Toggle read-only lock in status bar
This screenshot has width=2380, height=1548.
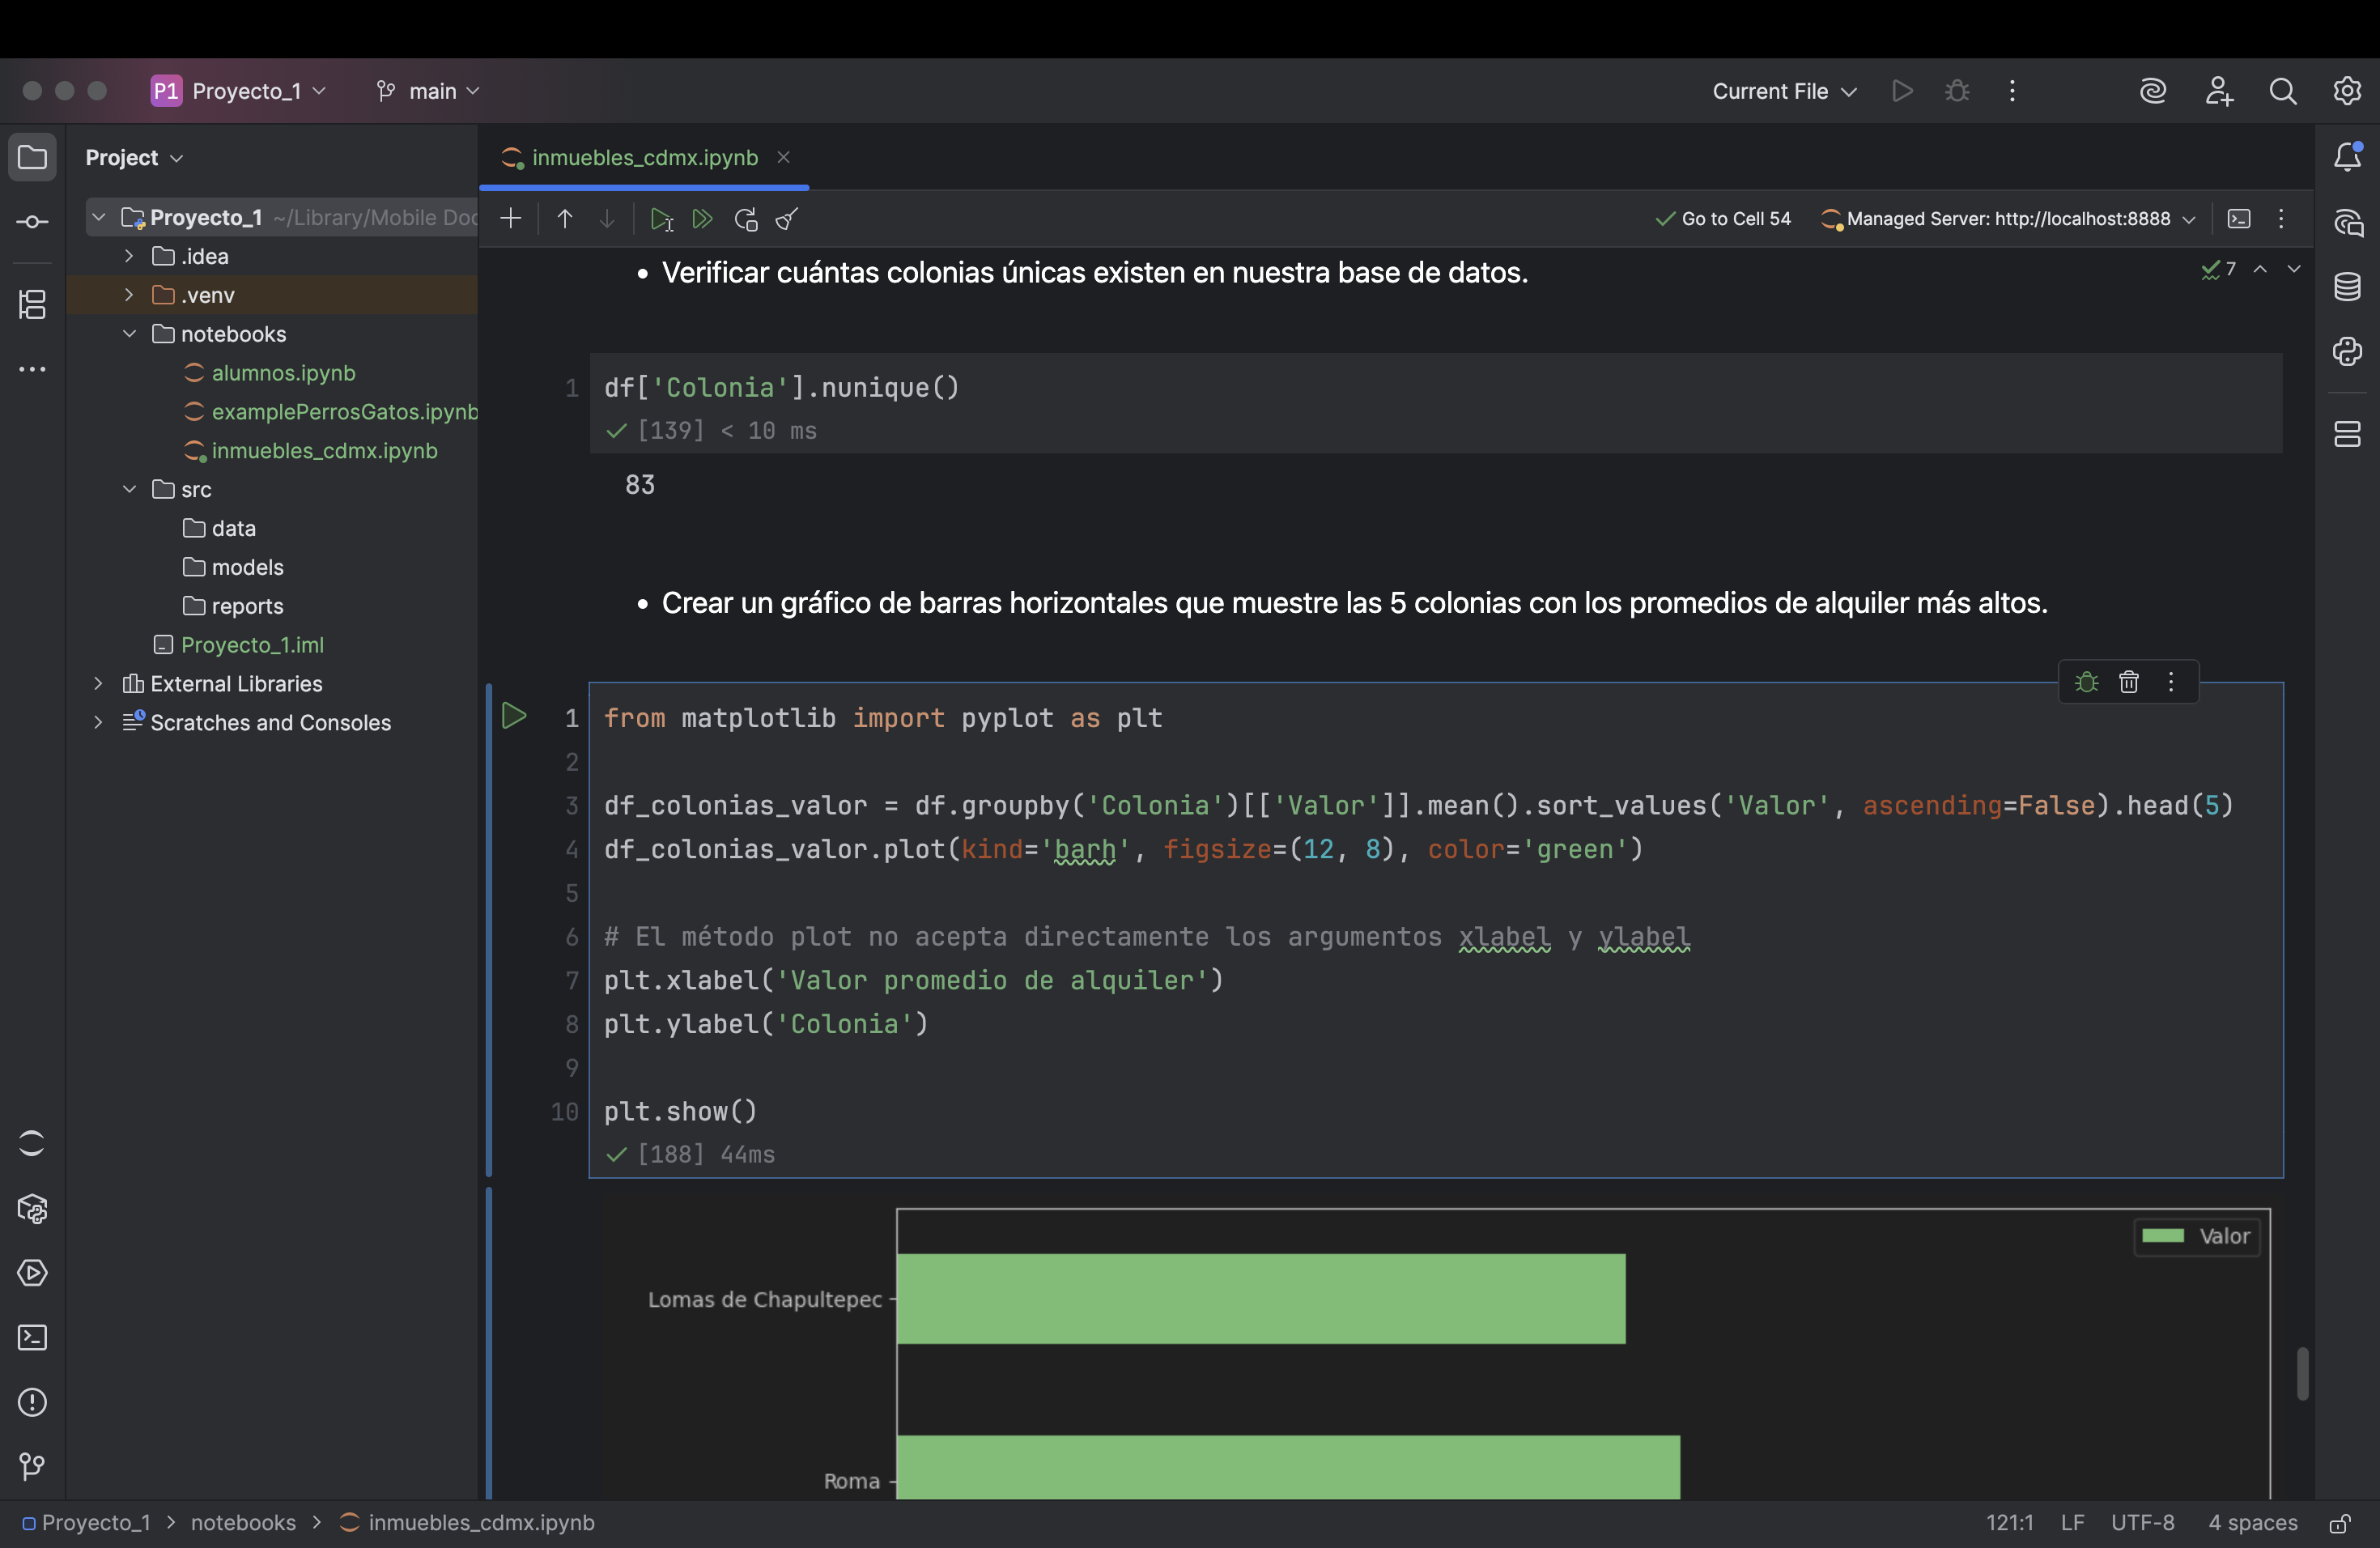pyautogui.click(x=2339, y=1523)
